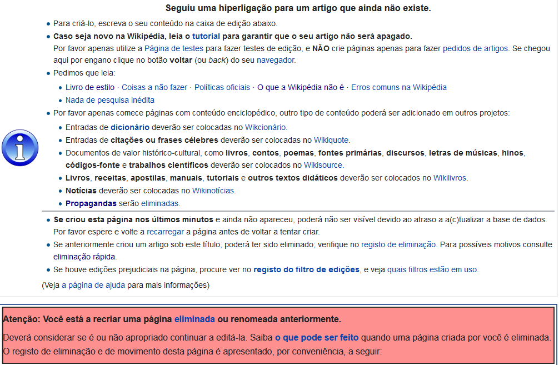
Task: Open the navegador link
Action: (x=276, y=60)
